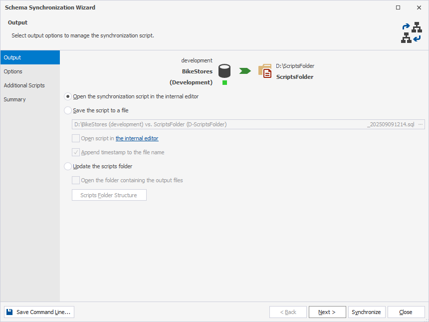
Task: Click the schema synchronization icon in the header
Action: (x=411, y=33)
